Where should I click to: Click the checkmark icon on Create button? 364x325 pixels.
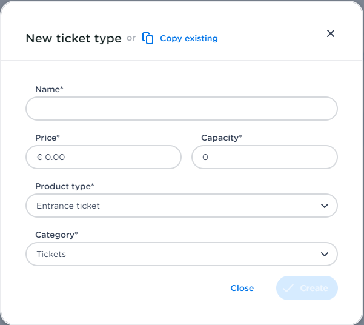[x=288, y=288]
